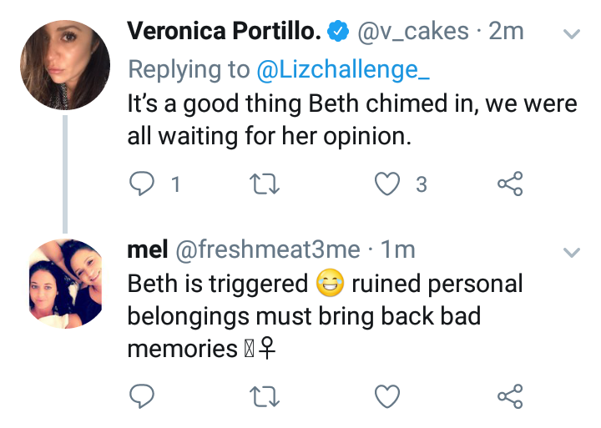
Task: Like Veronica Portillo's tweet
Action: [387, 184]
